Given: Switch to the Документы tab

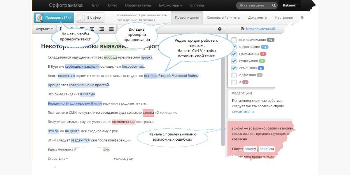Looking at the screenshot, I should [x=258, y=17].
